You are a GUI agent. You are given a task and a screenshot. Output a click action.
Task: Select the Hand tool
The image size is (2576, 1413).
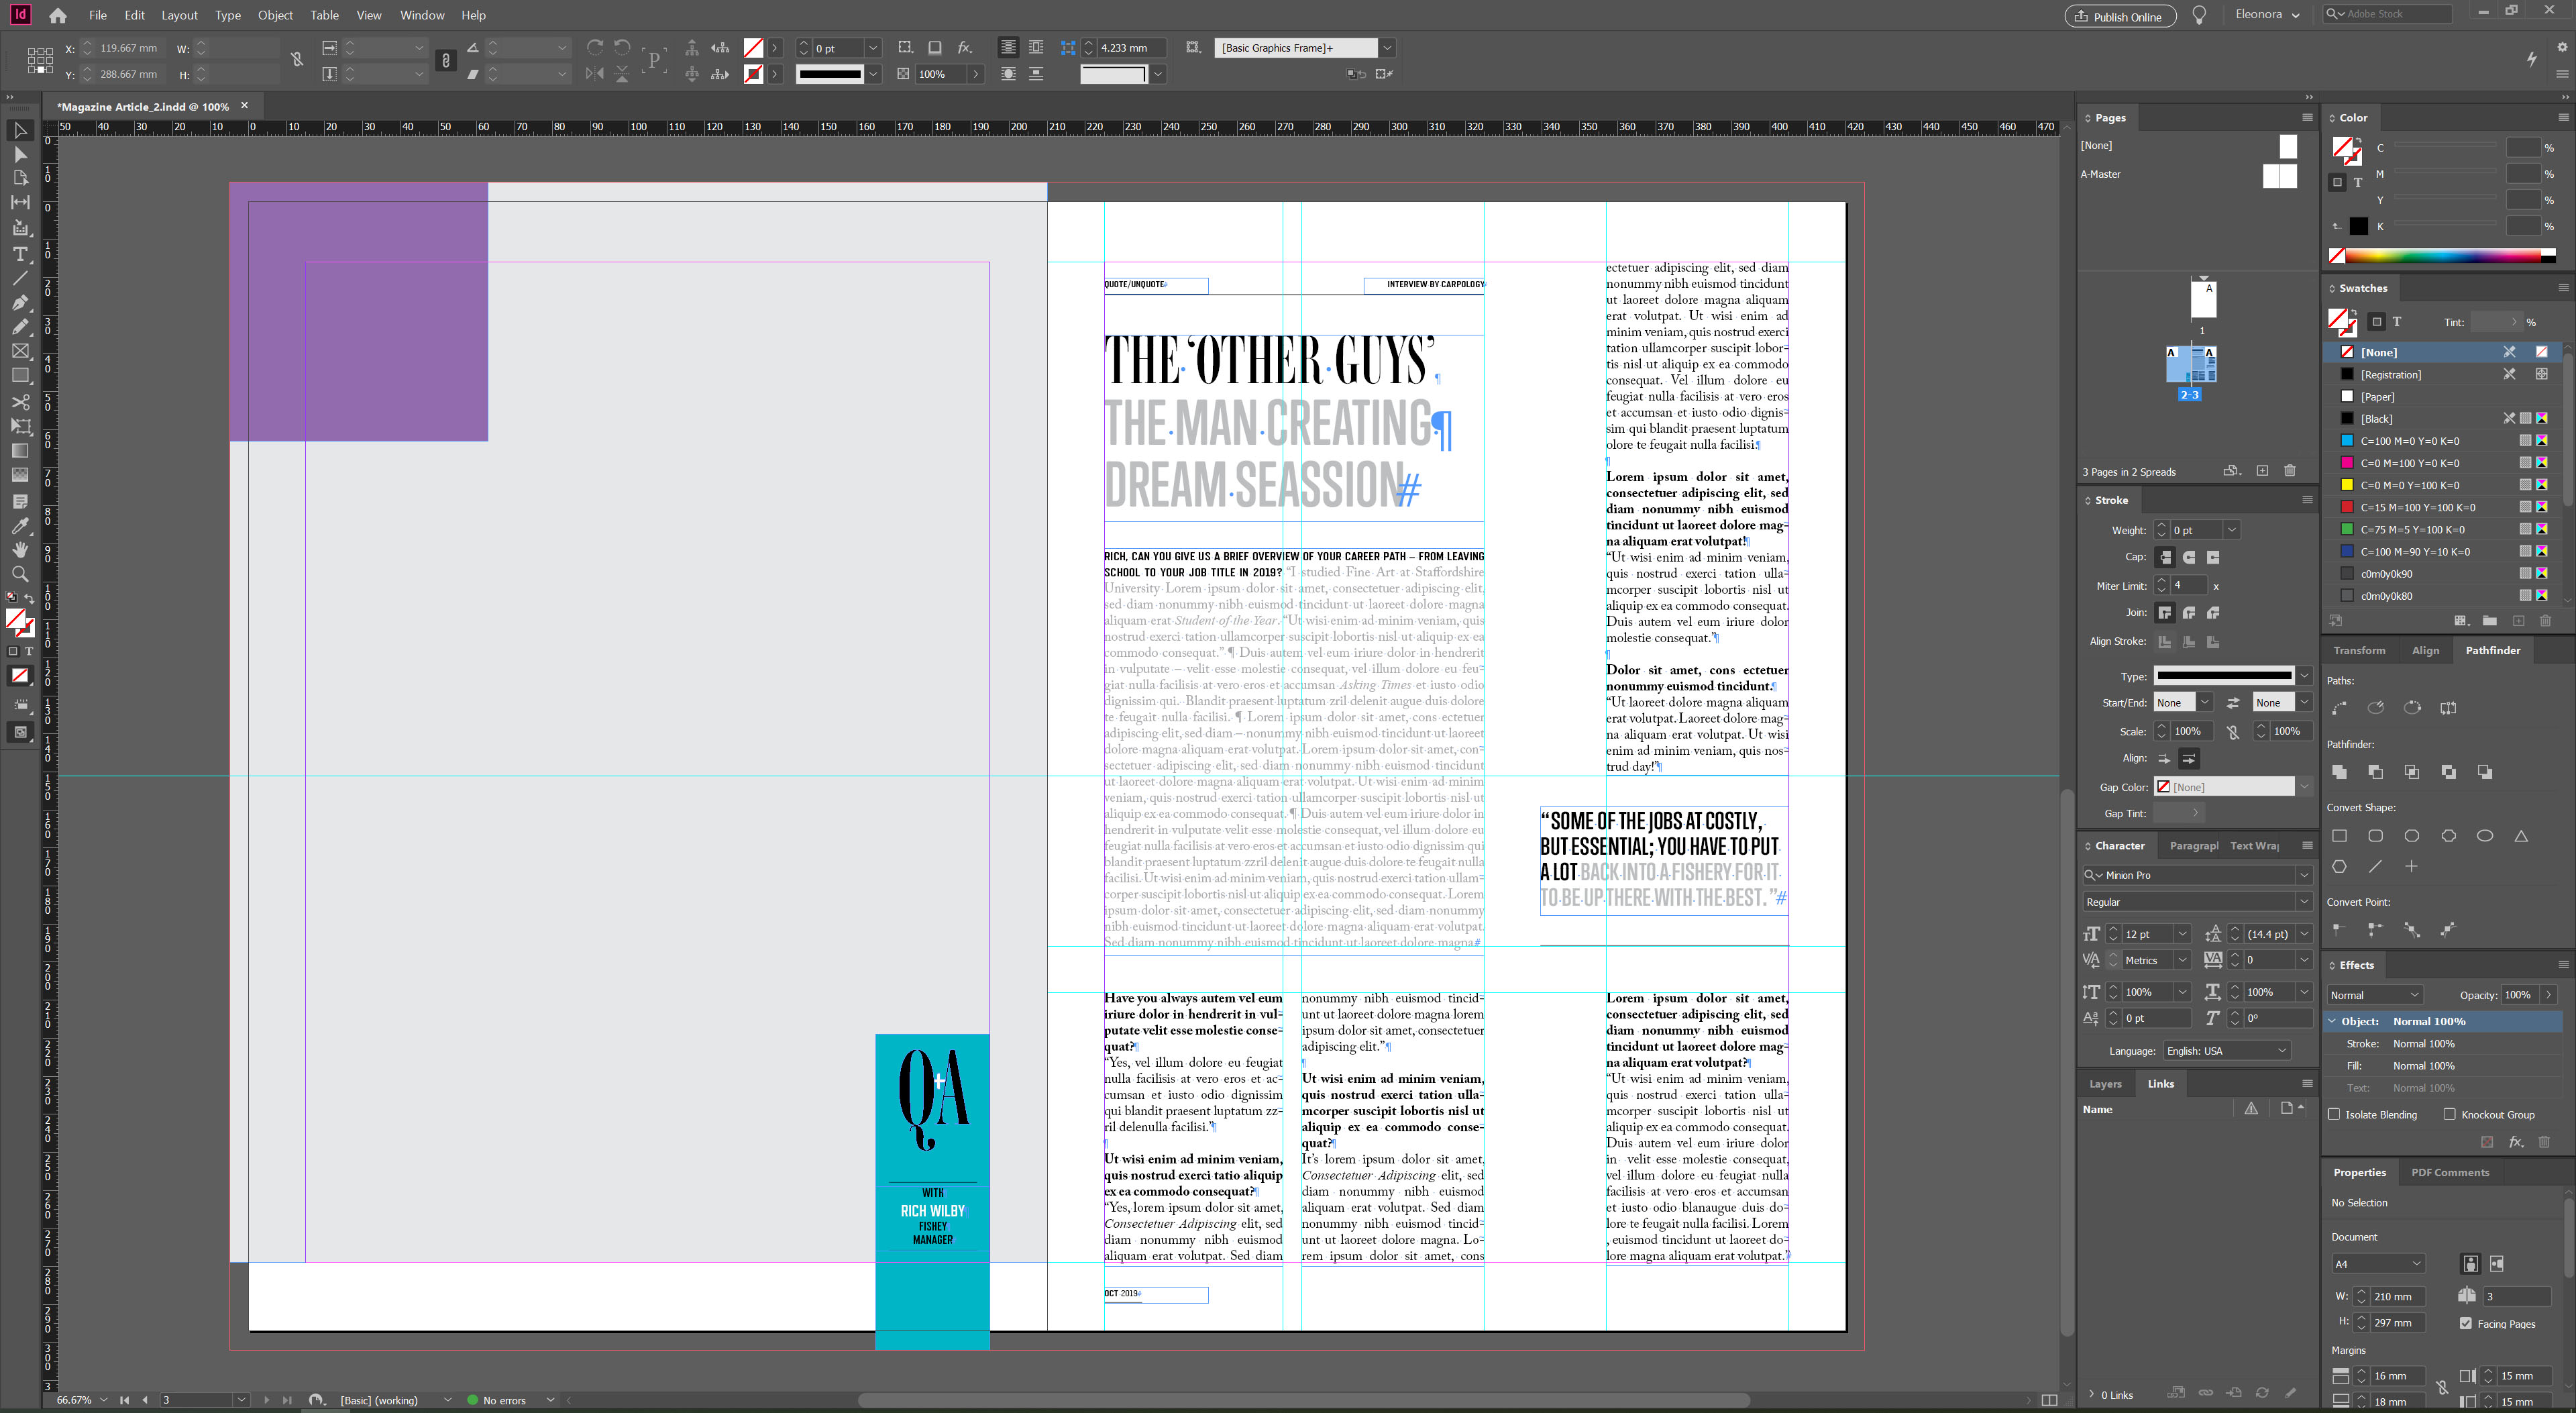(20, 550)
